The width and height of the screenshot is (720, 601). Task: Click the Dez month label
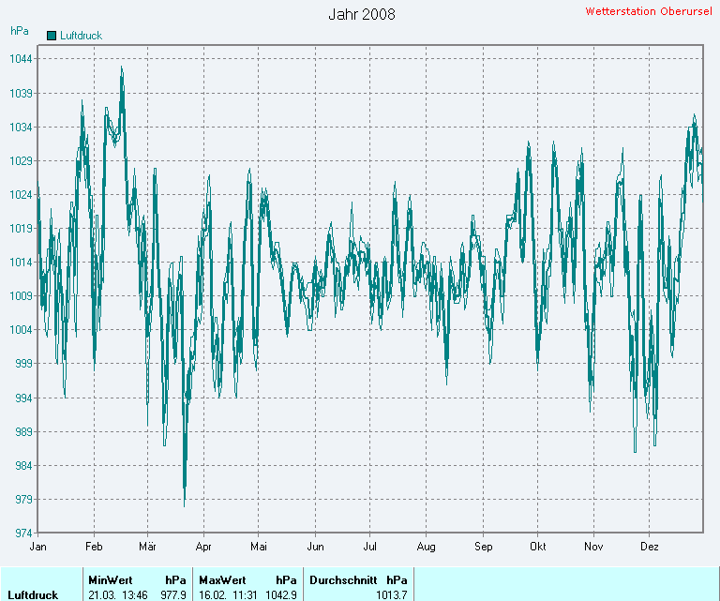click(650, 547)
